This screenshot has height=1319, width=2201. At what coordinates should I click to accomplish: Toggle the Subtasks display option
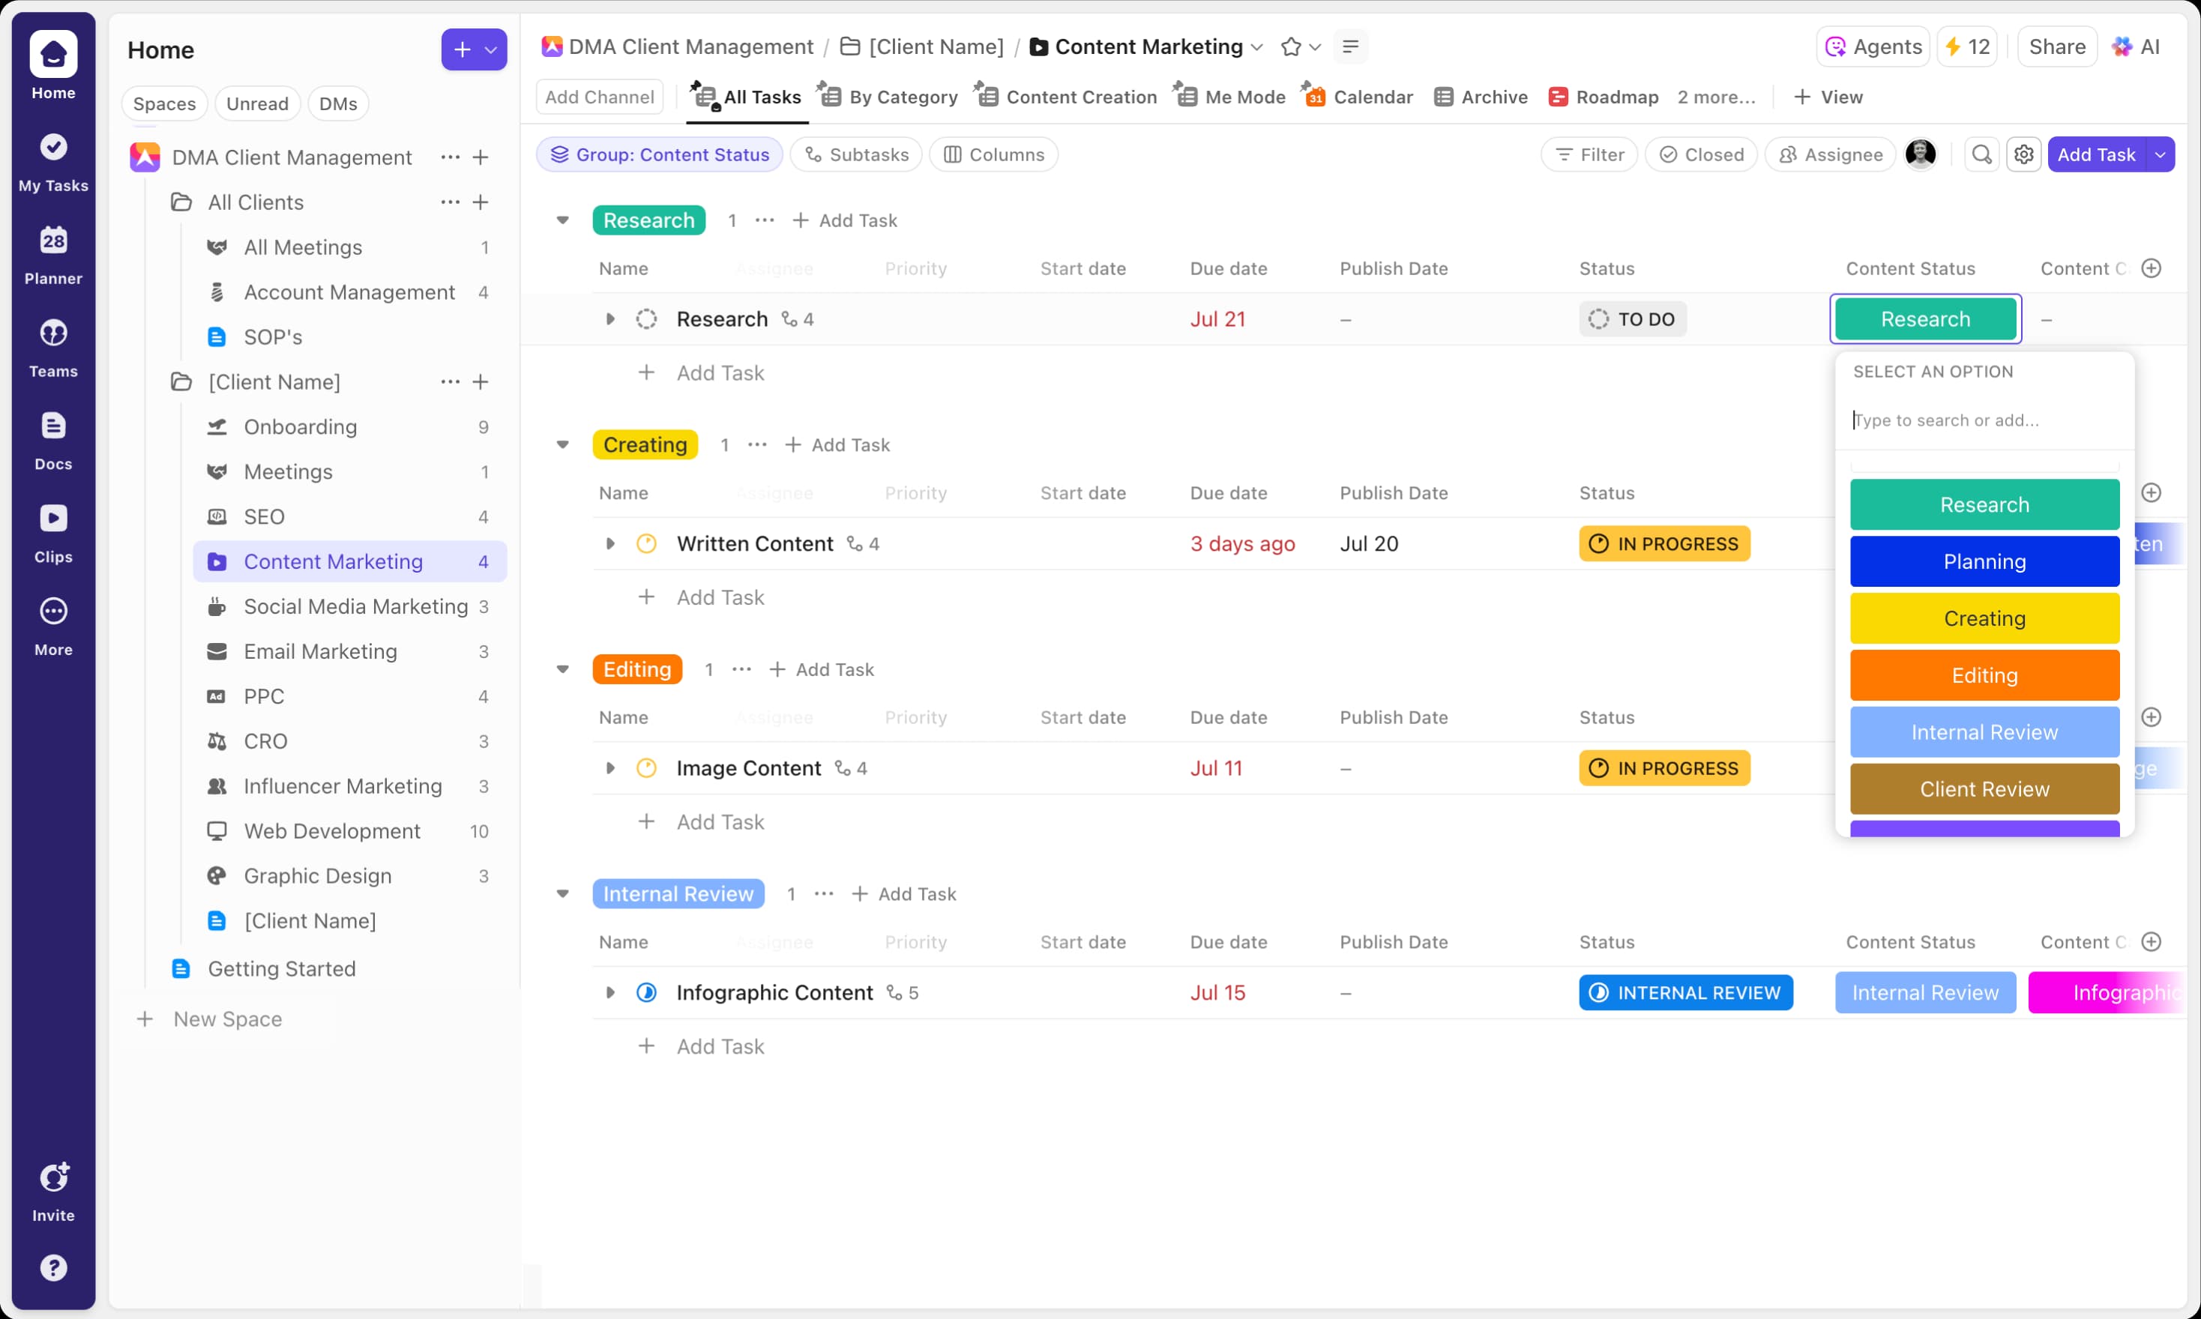point(855,154)
